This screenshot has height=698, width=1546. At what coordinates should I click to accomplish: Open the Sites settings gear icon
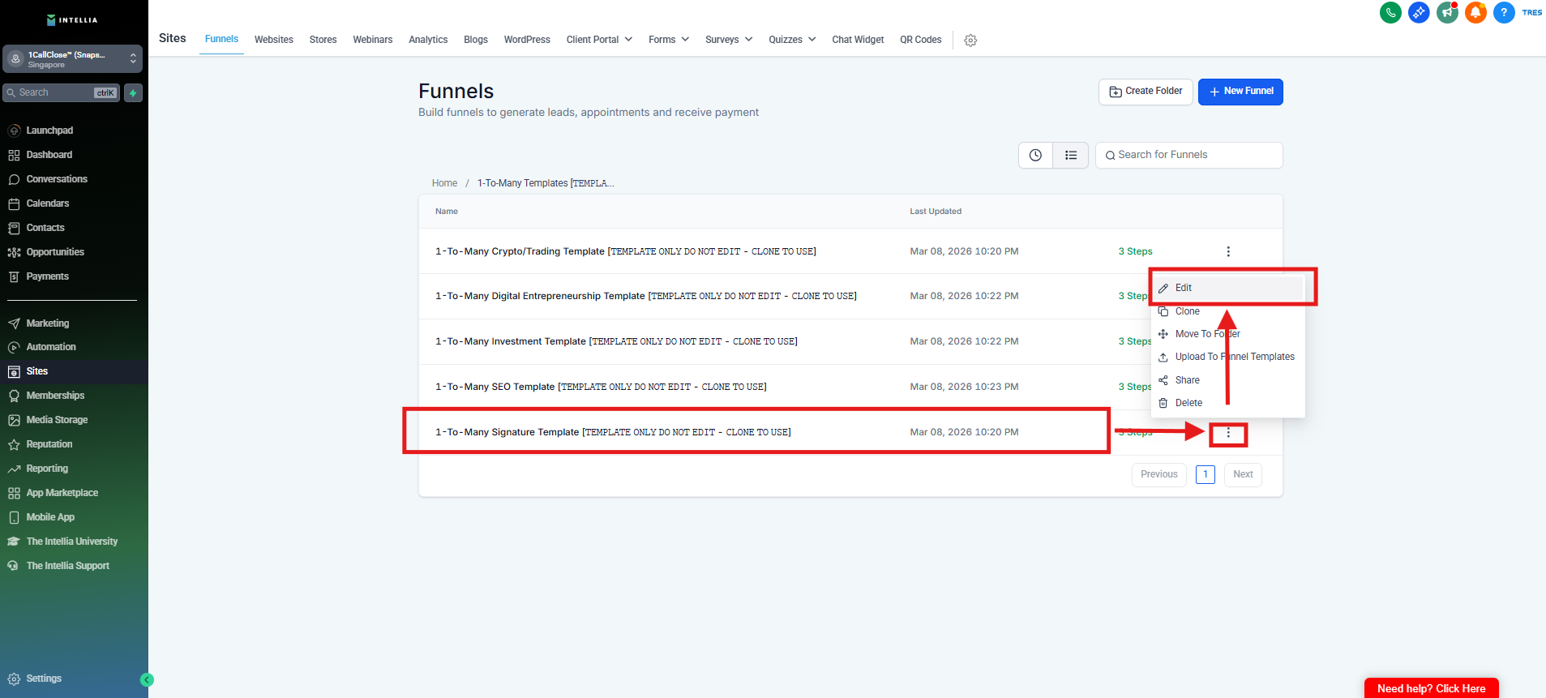pos(970,40)
